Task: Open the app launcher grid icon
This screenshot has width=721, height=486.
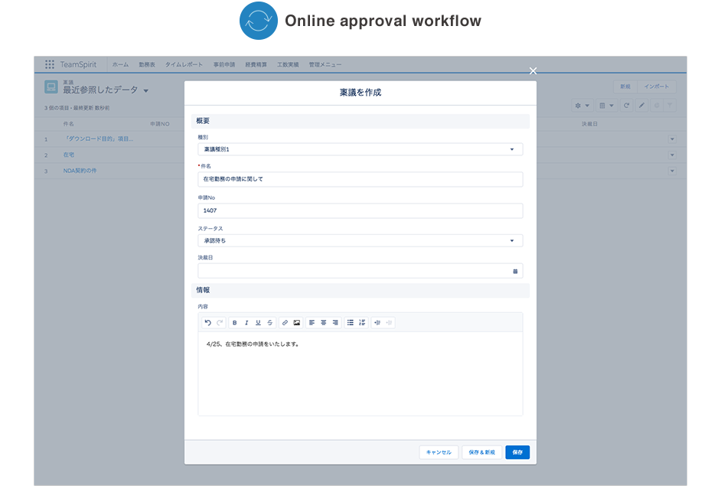Action: point(50,64)
